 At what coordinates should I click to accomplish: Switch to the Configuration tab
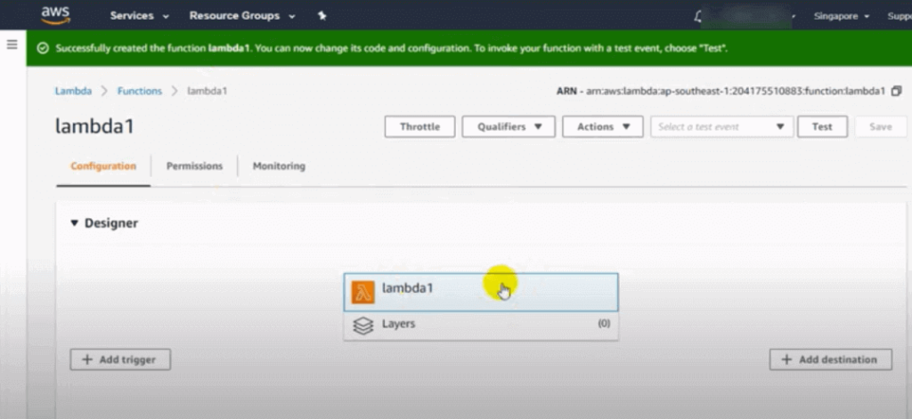[x=103, y=166]
